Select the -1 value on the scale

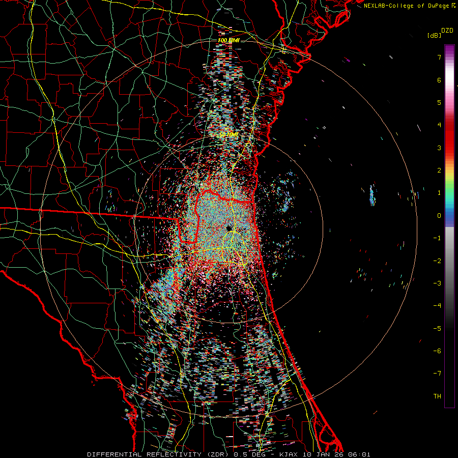click(437, 238)
